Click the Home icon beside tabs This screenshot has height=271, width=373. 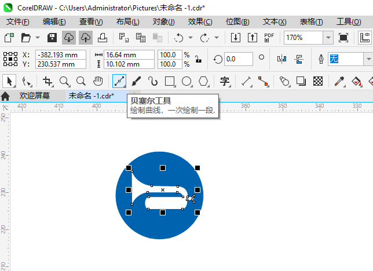coord(5,96)
